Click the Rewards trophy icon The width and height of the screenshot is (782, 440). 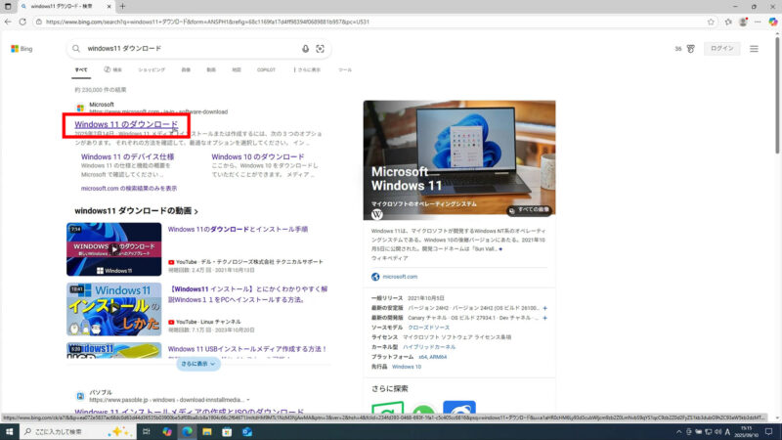tap(691, 48)
